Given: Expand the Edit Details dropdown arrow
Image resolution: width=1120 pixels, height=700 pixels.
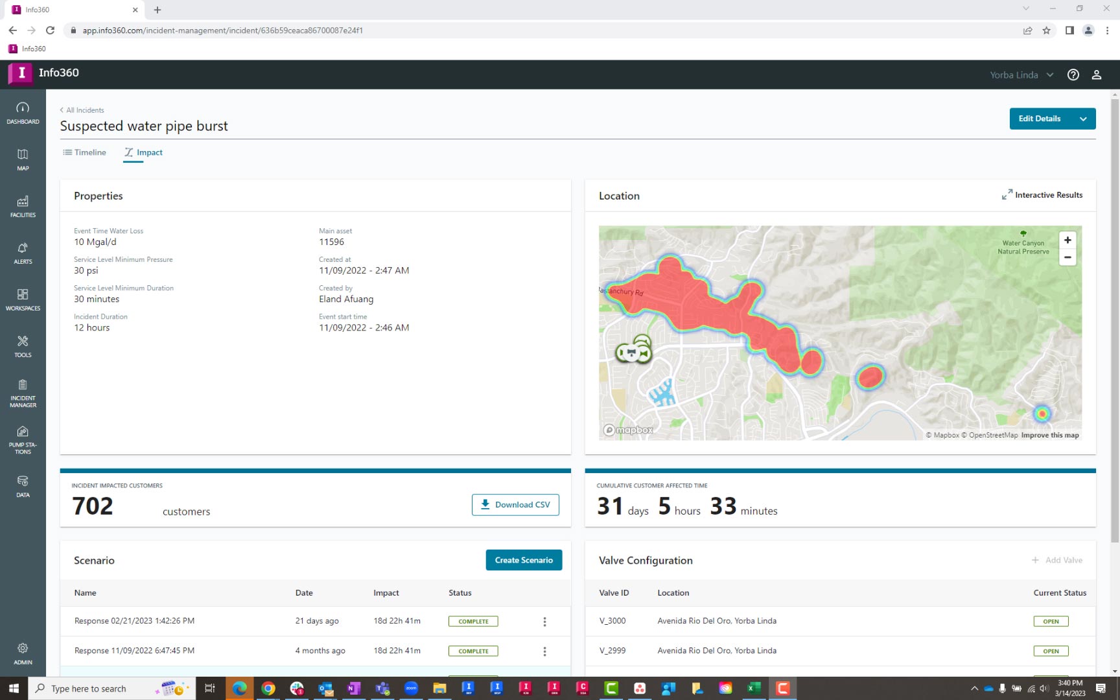Looking at the screenshot, I should coord(1083,119).
